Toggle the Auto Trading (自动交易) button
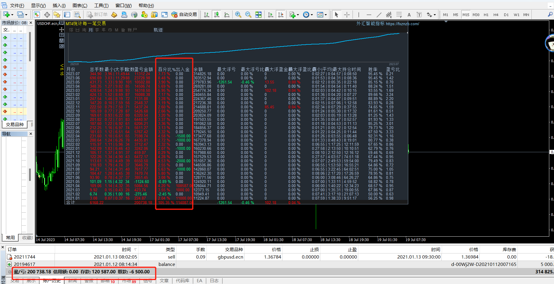554x284 pixels. 184,15
